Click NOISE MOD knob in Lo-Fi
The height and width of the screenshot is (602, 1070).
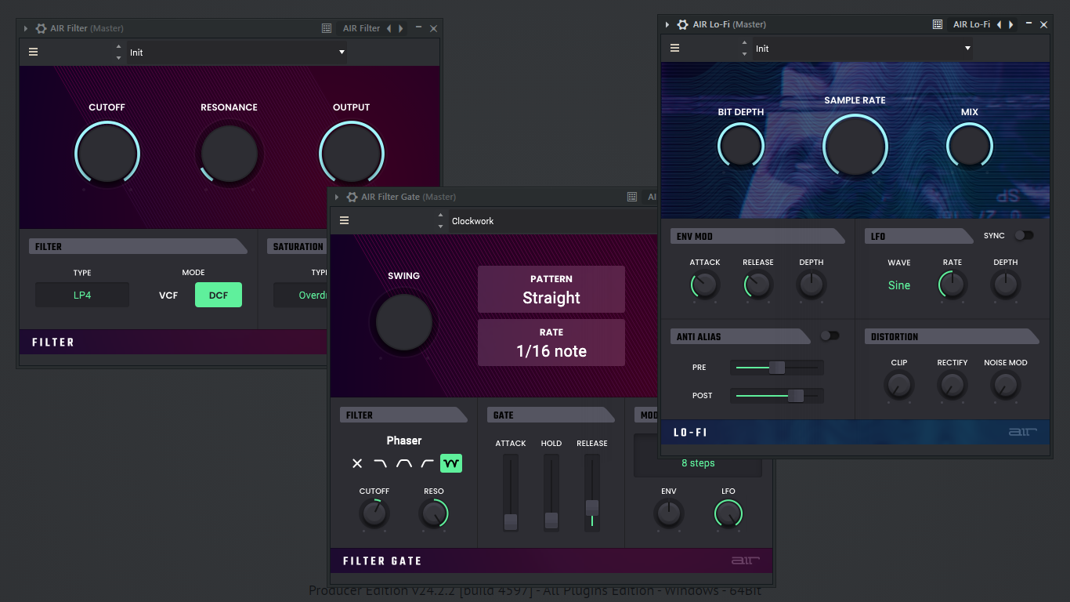click(1006, 386)
